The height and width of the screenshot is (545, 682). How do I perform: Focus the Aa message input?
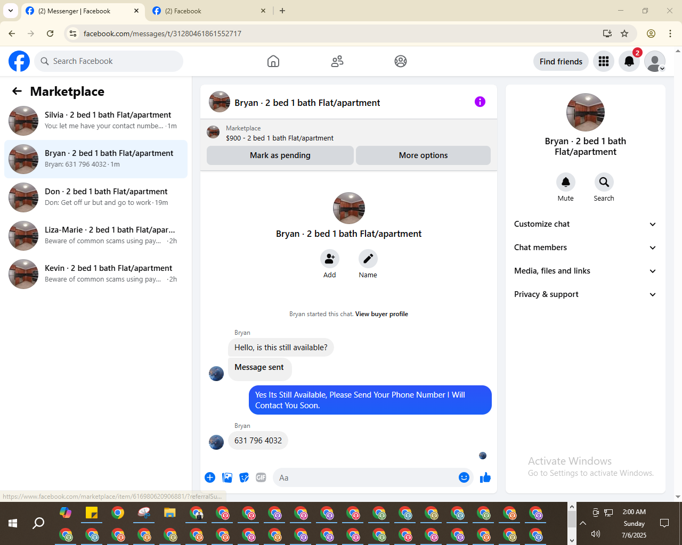coord(365,477)
